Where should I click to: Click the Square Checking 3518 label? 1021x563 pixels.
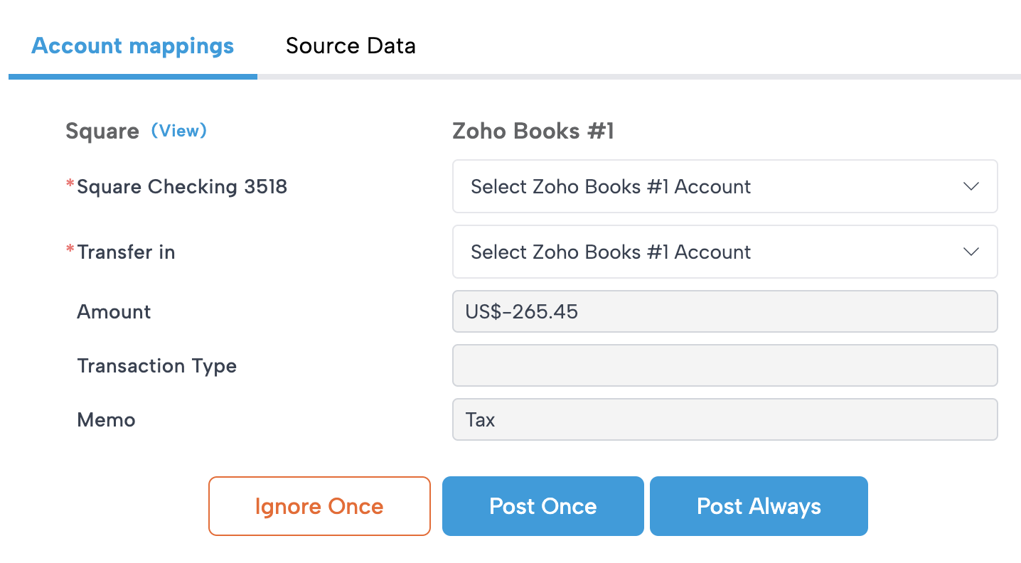182,187
